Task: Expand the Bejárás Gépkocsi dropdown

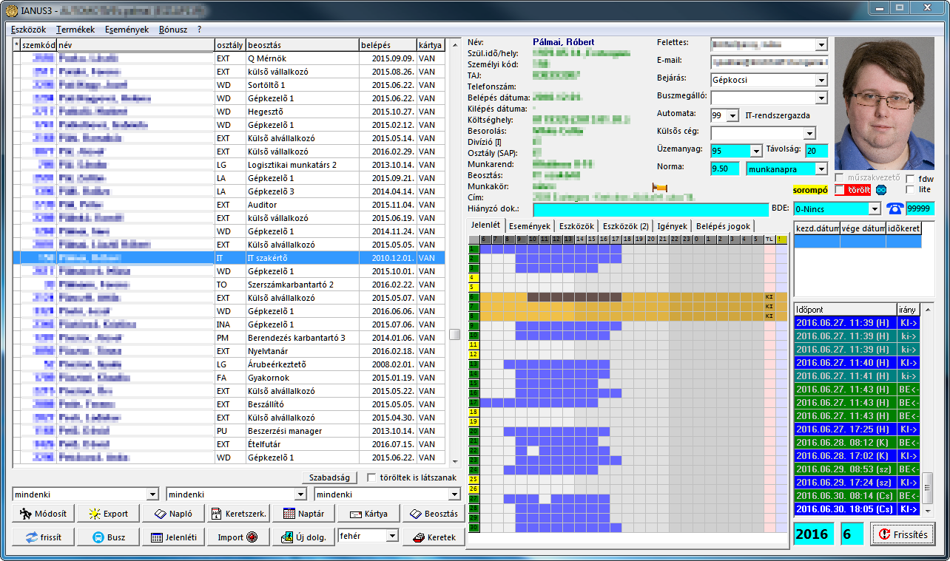Action: point(821,80)
